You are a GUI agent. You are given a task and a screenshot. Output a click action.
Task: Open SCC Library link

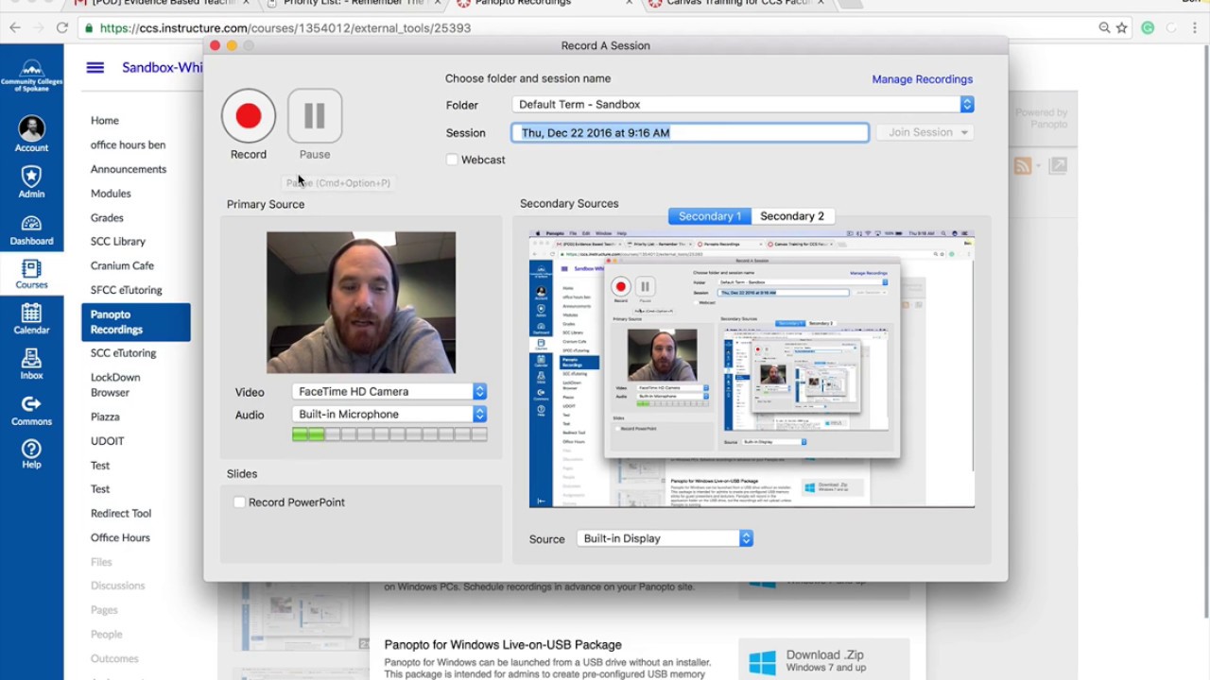point(118,242)
